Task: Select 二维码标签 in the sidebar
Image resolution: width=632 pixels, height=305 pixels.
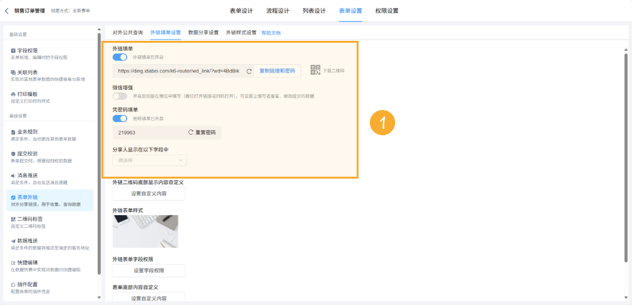Action: click(x=50, y=222)
